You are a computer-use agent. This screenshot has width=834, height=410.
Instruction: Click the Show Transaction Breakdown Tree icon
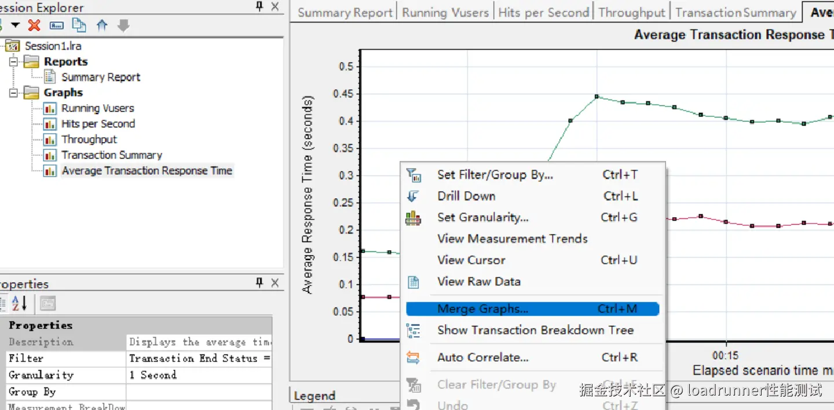point(413,331)
